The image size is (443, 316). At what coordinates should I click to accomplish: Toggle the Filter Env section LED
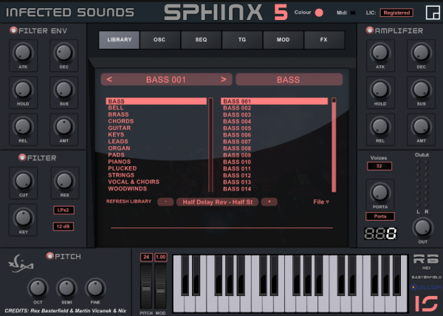coord(13,30)
